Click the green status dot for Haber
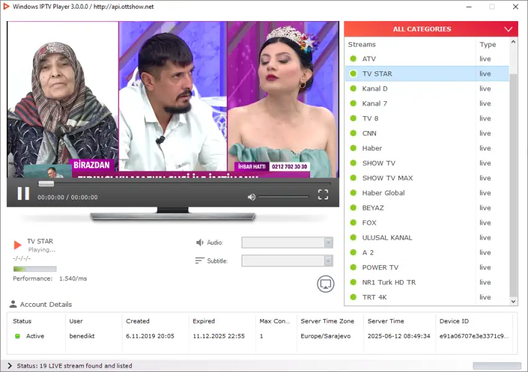This screenshot has width=528, height=372. click(353, 148)
